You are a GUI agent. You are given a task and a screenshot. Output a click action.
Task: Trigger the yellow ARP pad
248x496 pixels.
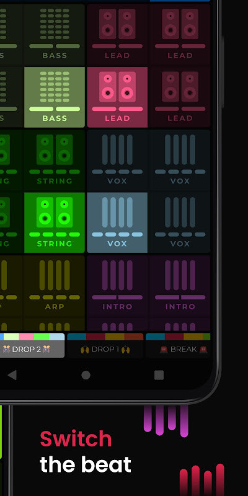[55, 285]
